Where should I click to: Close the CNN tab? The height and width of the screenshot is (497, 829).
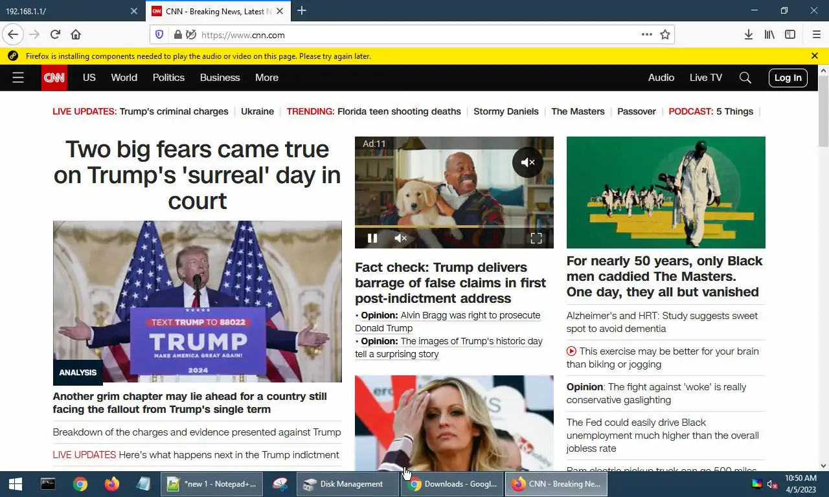coord(280,11)
